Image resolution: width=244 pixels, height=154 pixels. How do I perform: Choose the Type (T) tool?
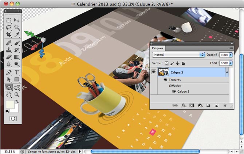(17, 72)
